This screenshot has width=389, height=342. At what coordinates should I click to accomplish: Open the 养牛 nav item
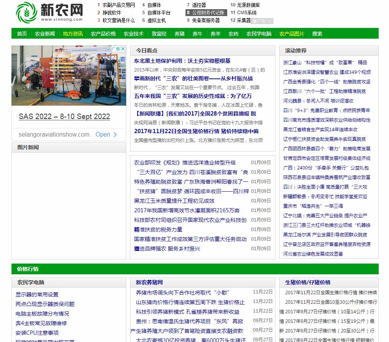[x=197, y=34]
